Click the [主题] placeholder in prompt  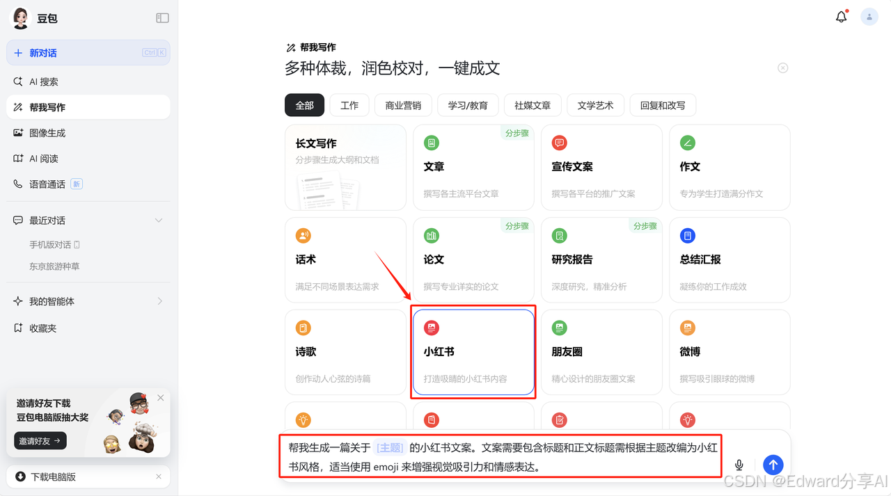[390, 447]
